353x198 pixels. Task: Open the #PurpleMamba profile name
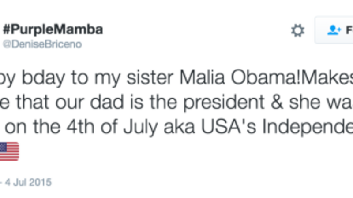tap(53, 29)
